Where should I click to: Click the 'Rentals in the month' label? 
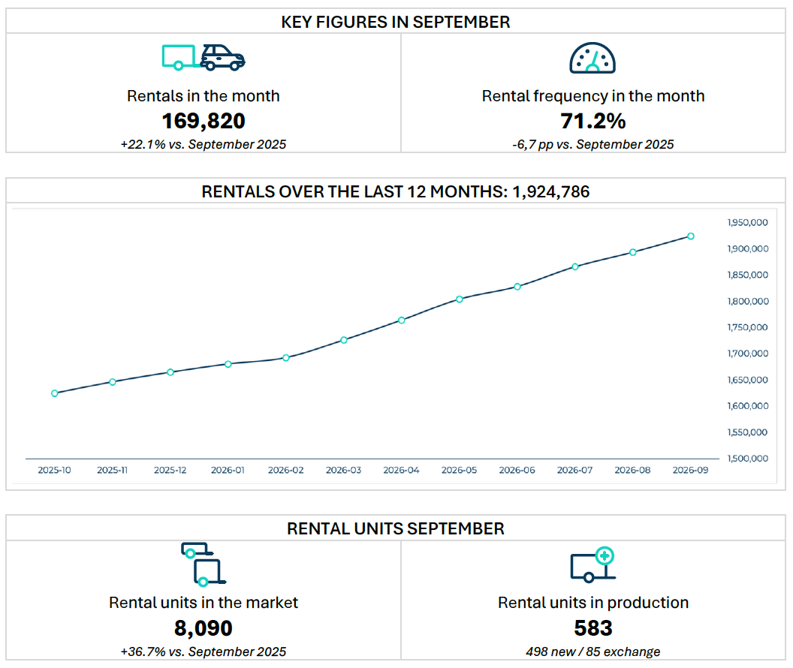(204, 95)
